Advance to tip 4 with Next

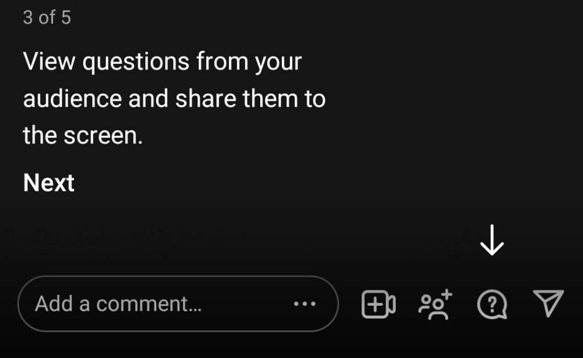[49, 183]
